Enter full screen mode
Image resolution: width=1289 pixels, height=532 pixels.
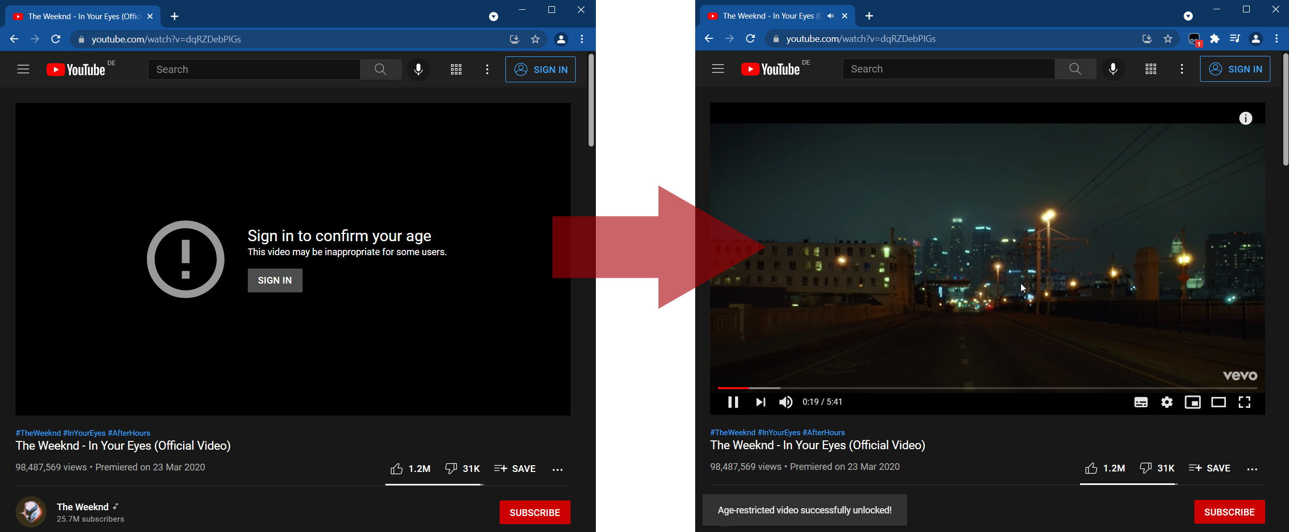tap(1245, 402)
